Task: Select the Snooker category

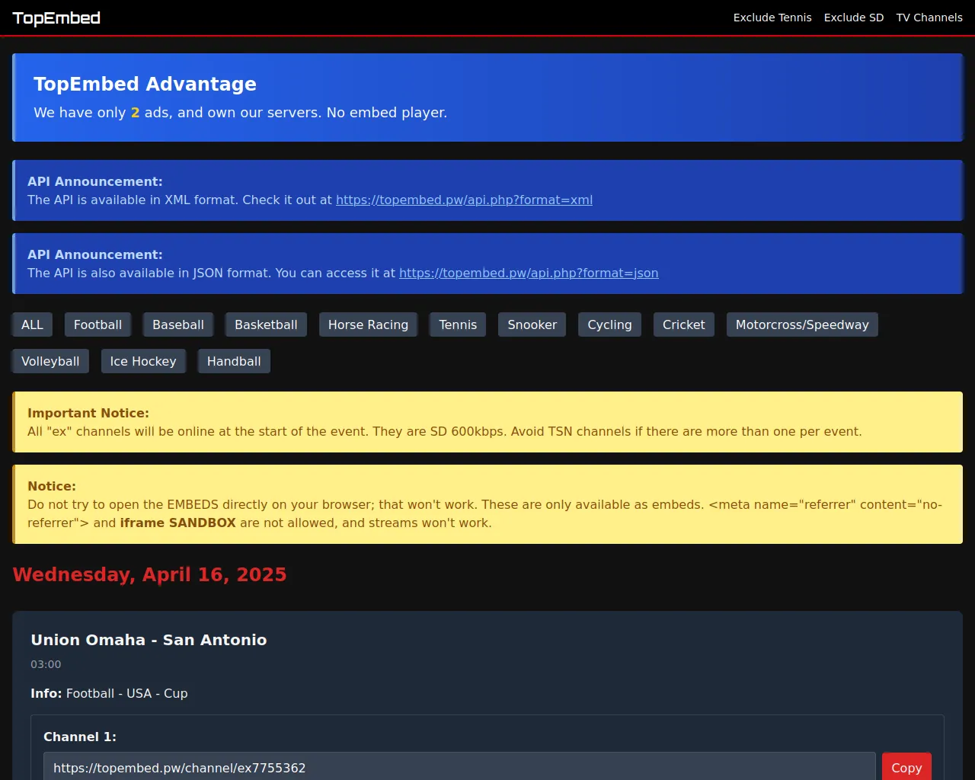Action: (x=532, y=324)
